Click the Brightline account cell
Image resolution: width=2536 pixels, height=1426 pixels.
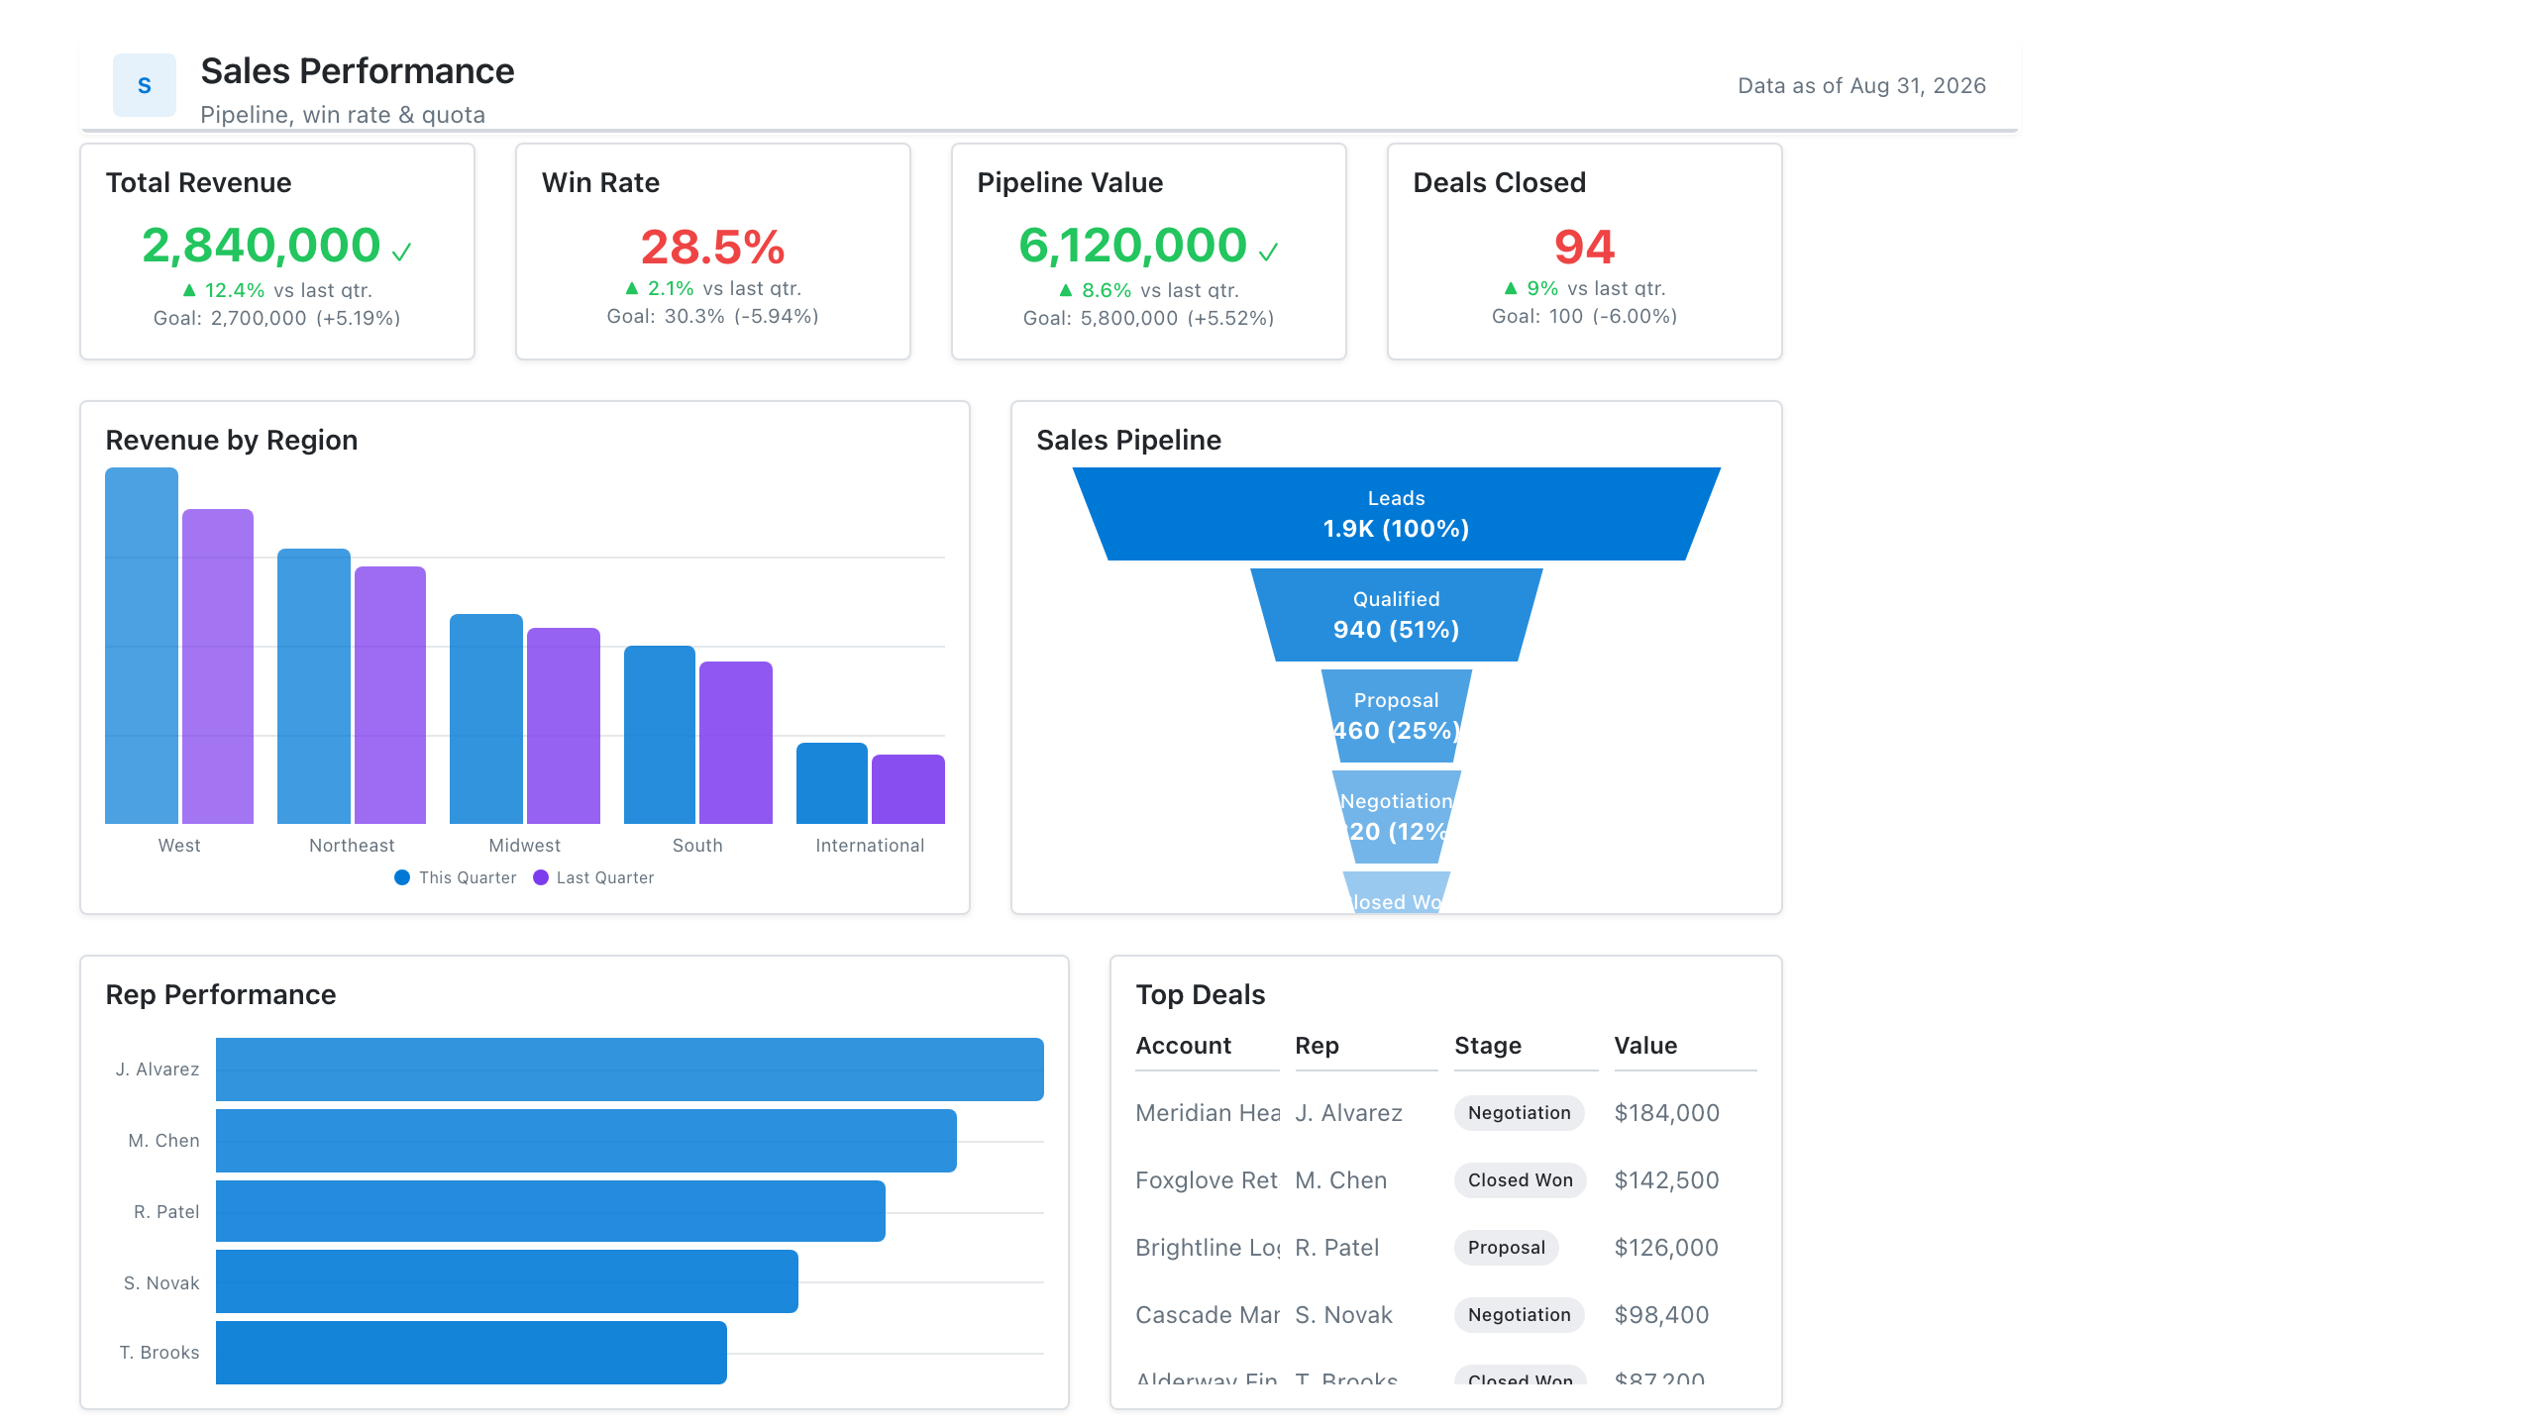pos(1208,1248)
